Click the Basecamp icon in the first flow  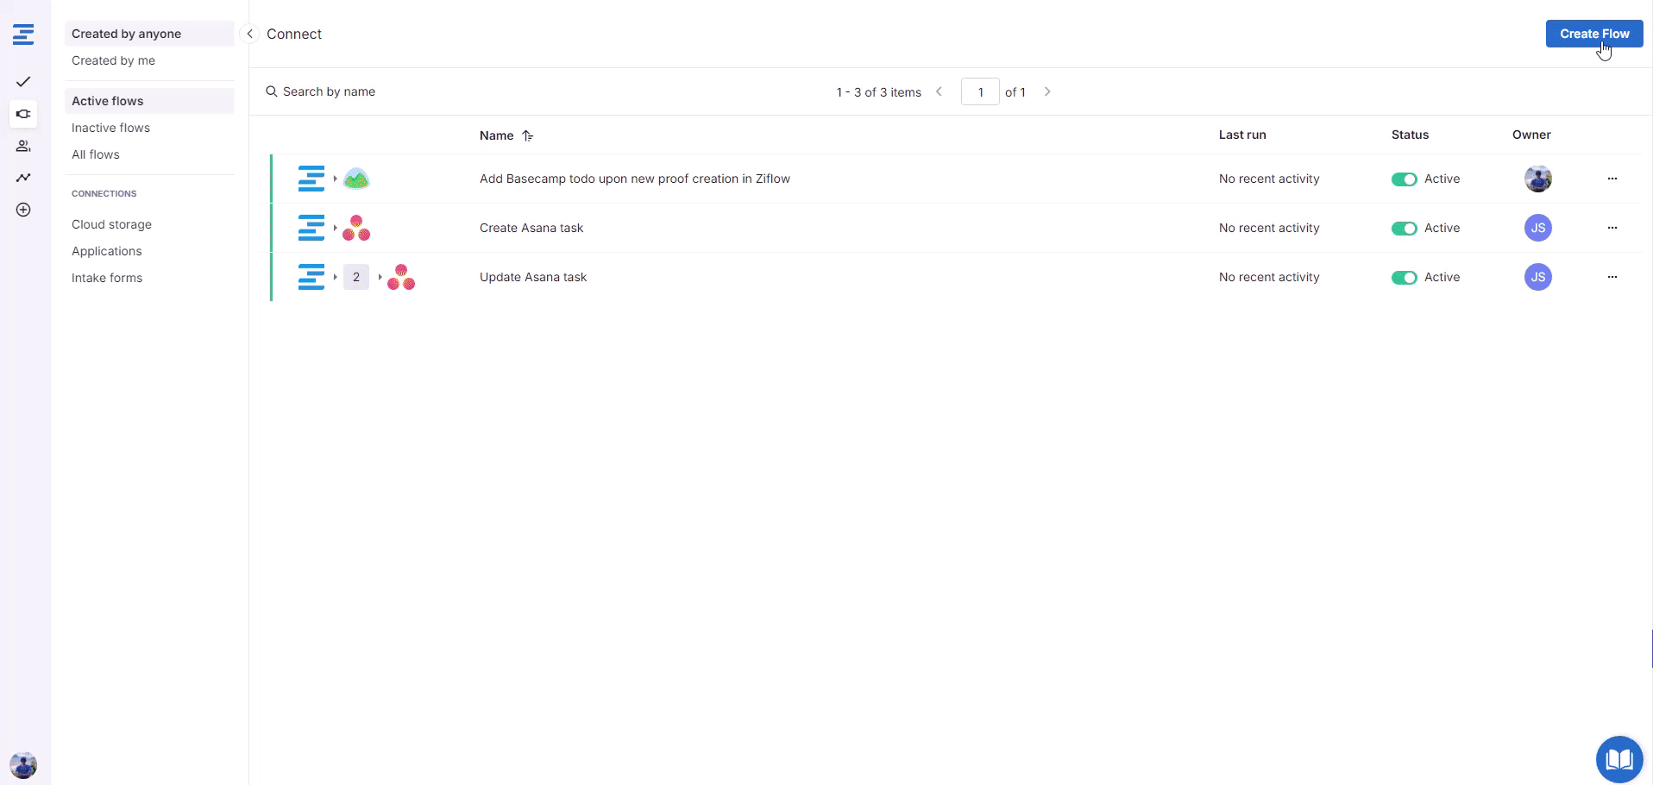pos(356,179)
